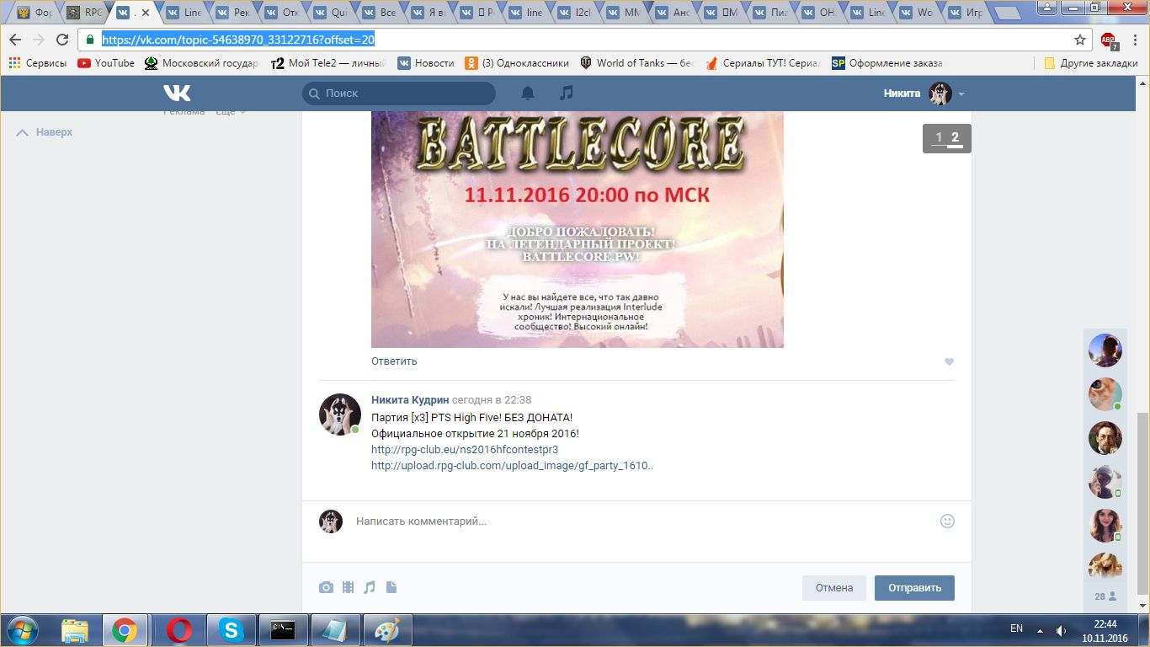Viewport: 1150px width, 647px height.
Task: Open first chat contact avatar in sidebar
Action: [x=1105, y=350]
